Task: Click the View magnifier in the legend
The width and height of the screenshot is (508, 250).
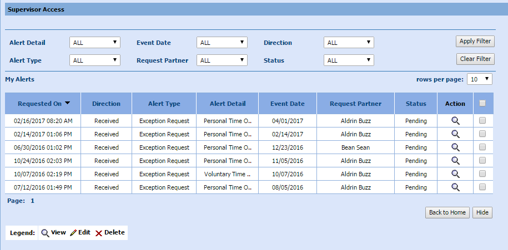Action: 45,233
